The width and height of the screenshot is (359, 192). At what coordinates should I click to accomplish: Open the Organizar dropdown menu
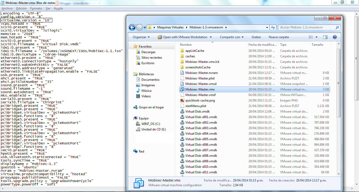pyautogui.click(x=141, y=37)
